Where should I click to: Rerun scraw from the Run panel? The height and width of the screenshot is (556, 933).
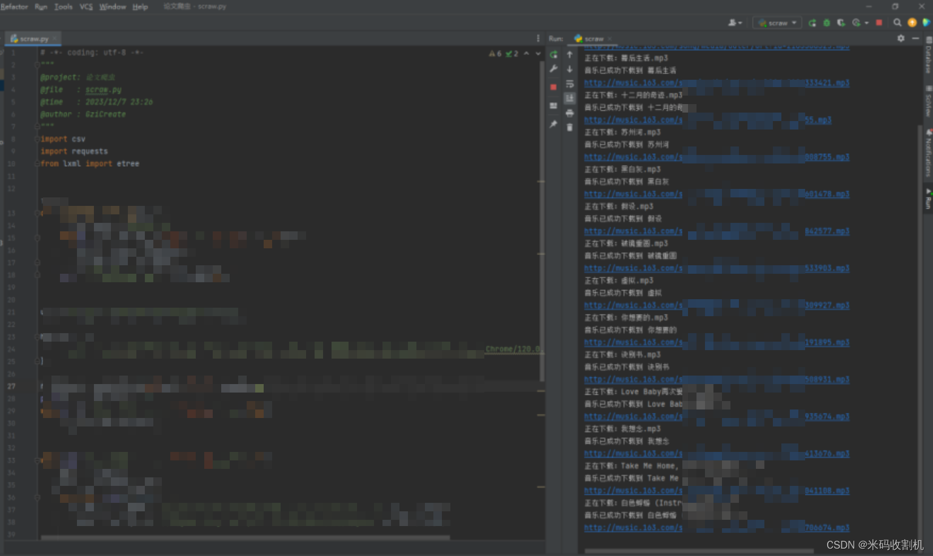(x=553, y=55)
